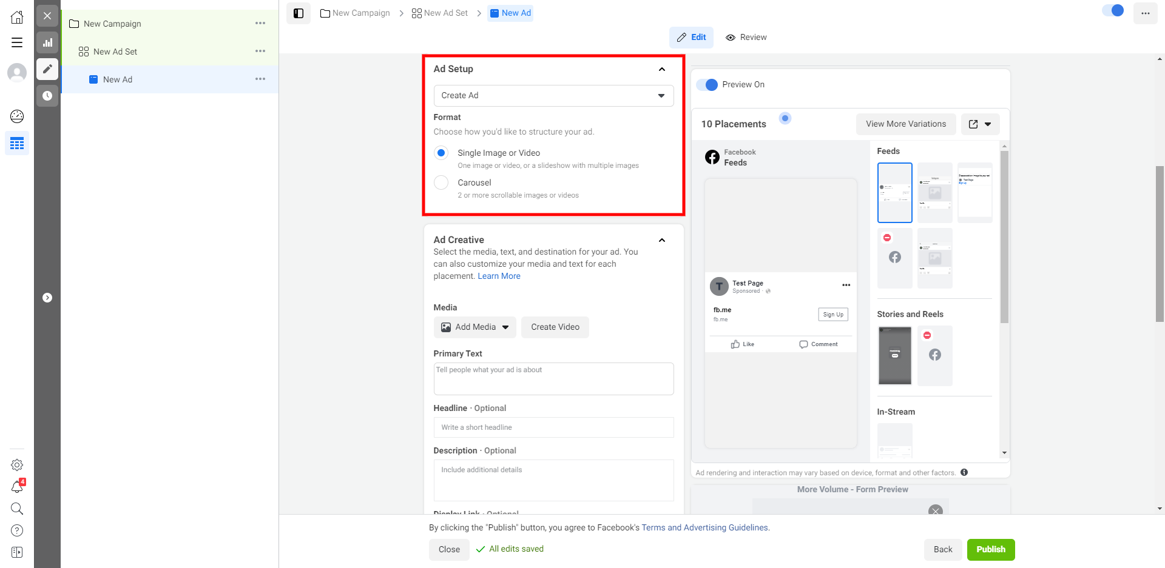
Task: Select Single Image or Video format
Action: click(x=441, y=153)
